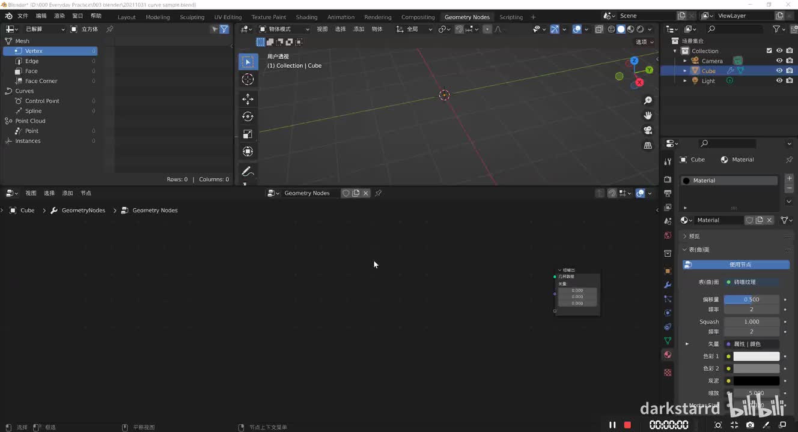Open the Modifier wrench properties tab

coord(668,284)
